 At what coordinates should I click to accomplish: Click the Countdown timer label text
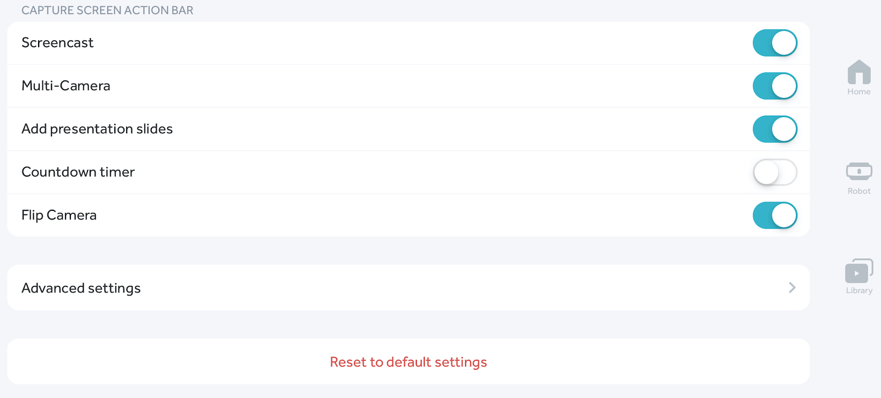click(x=78, y=172)
